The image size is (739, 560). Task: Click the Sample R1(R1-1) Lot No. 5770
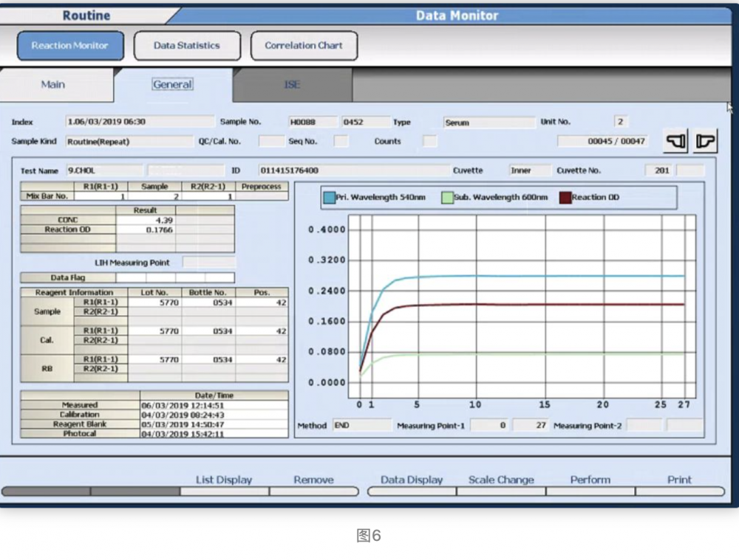tap(154, 303)
